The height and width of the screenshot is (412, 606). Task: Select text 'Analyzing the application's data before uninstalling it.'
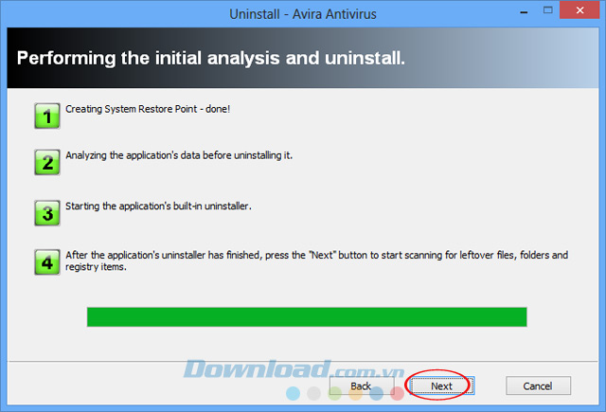(179, 155)
